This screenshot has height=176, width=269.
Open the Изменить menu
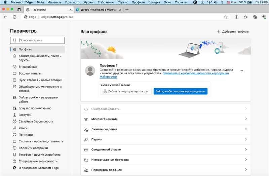(54, 2)
